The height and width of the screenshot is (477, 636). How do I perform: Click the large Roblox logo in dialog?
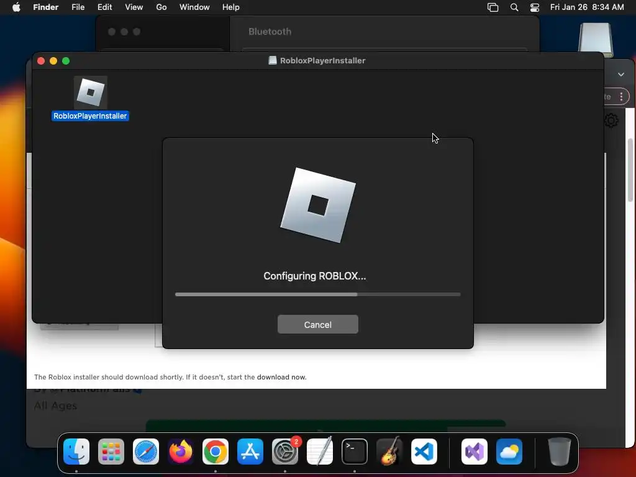[x=317, y=205]
